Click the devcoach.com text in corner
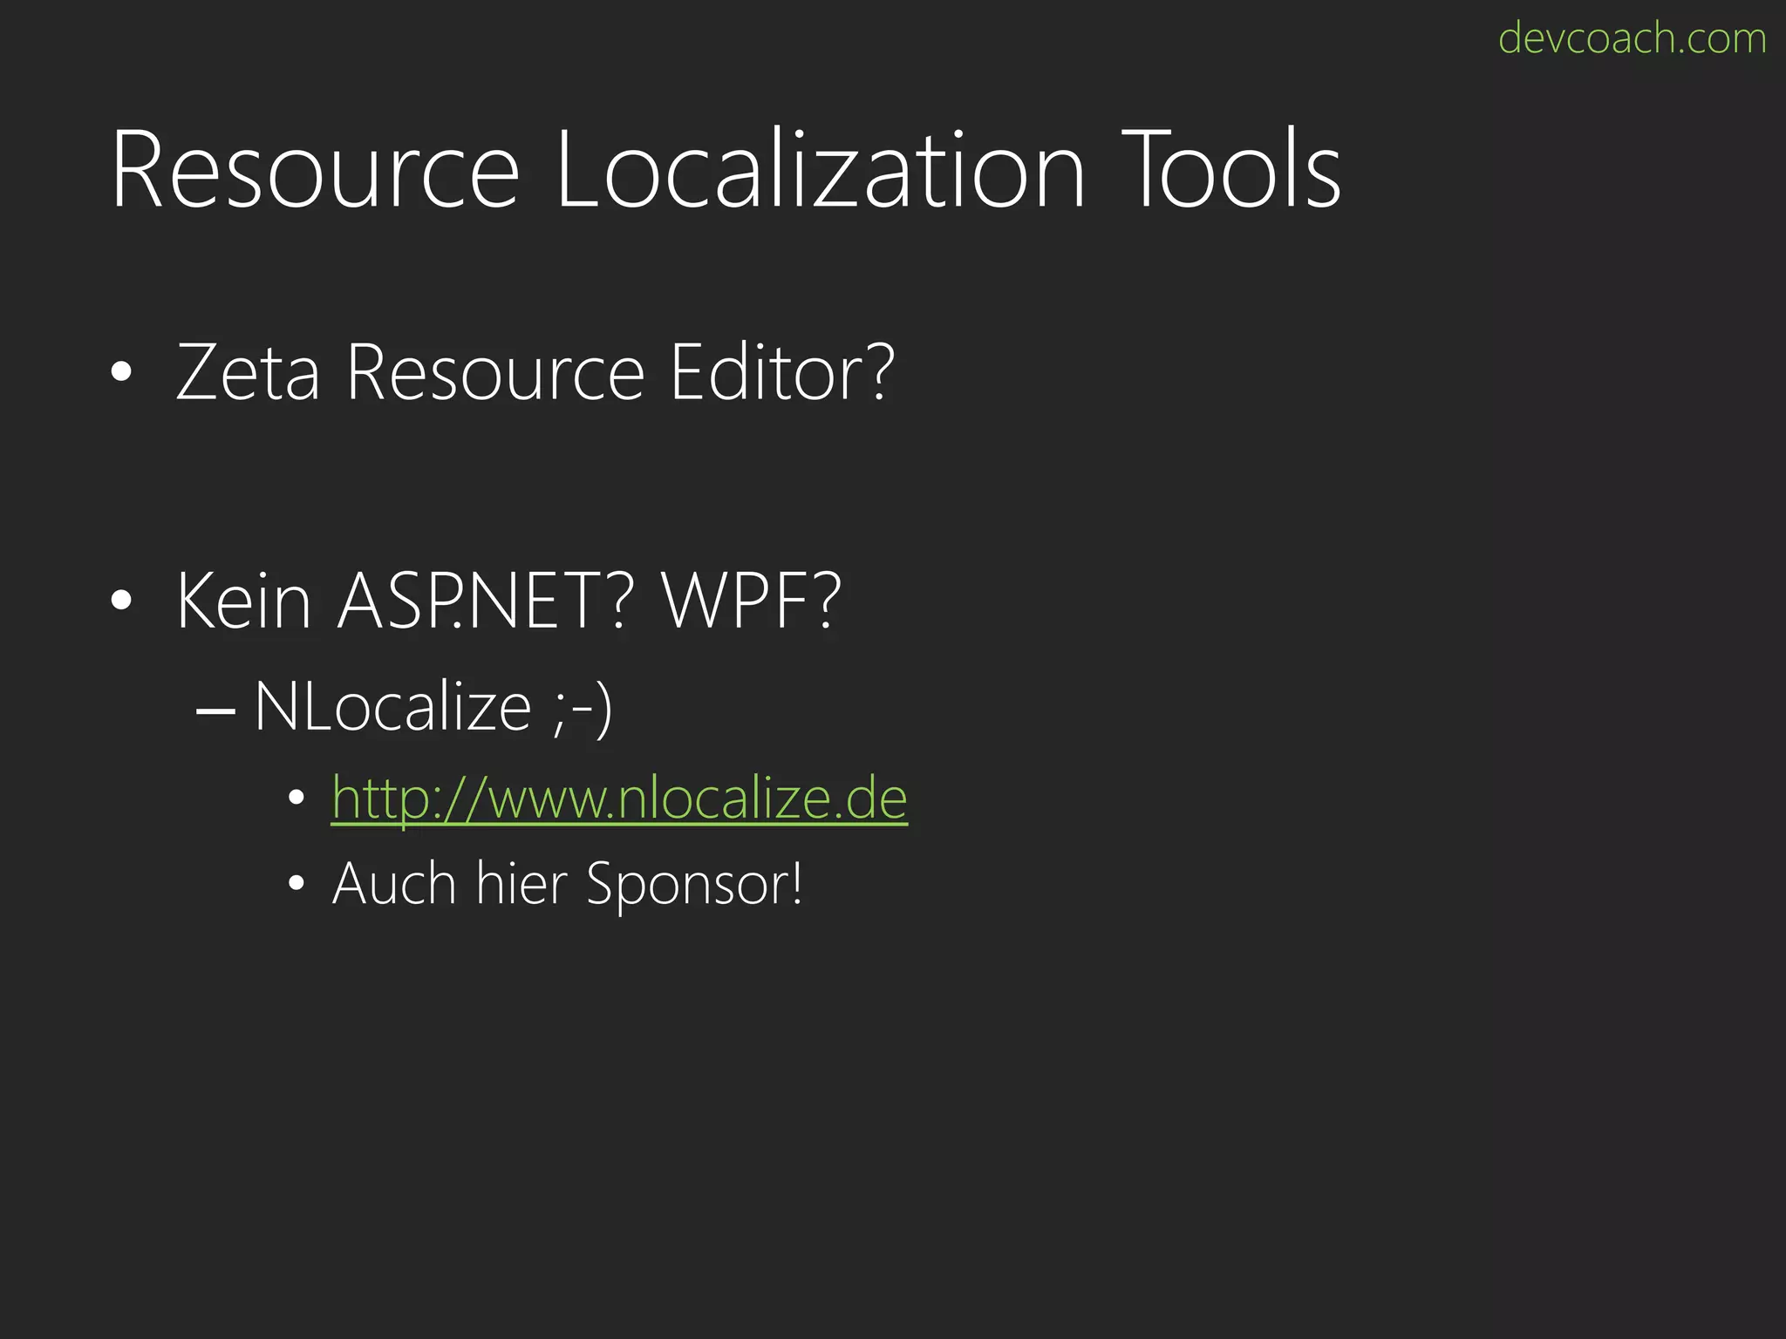The width and height of the screenshot is (1786, 1339). pos(1632,38)
